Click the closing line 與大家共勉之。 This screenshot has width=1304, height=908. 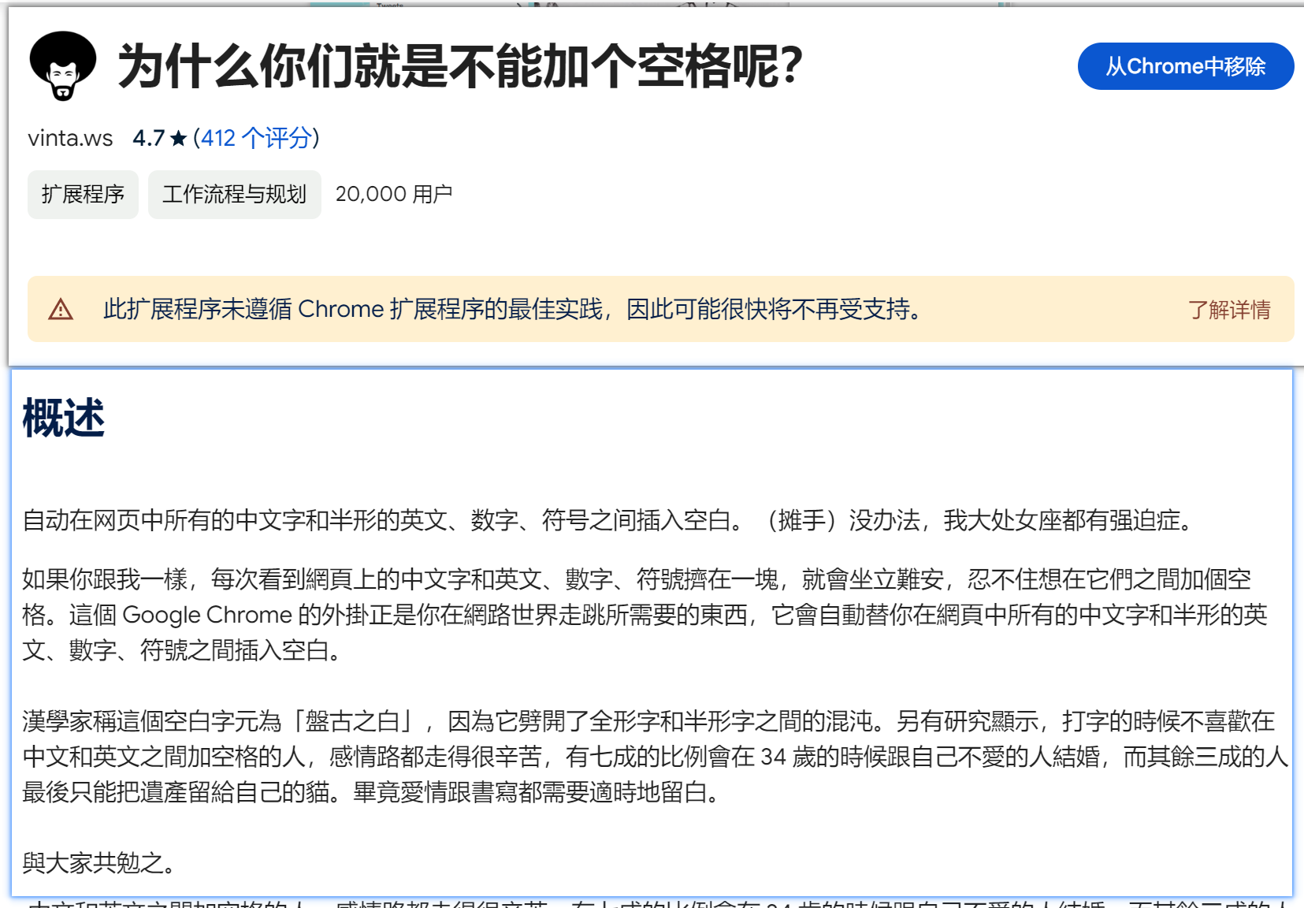pyautogui.click(x=99, y=863)
